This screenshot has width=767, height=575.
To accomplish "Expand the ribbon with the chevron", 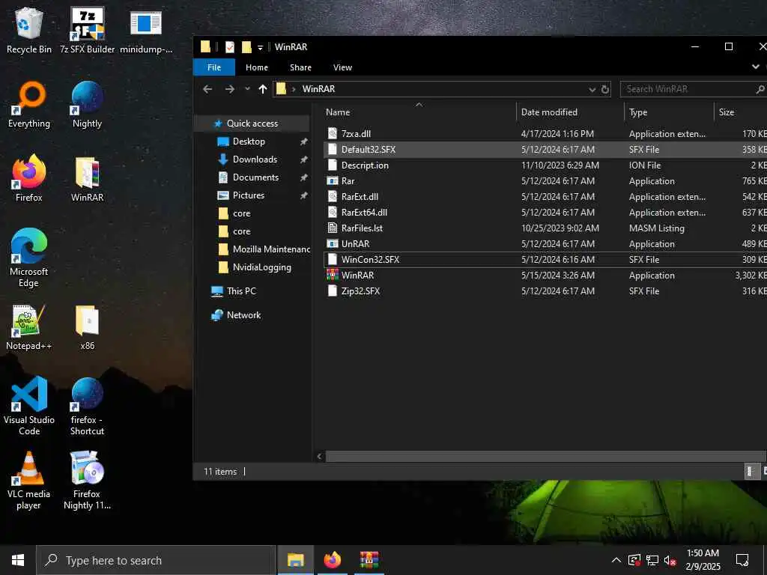I will (755, 67).
